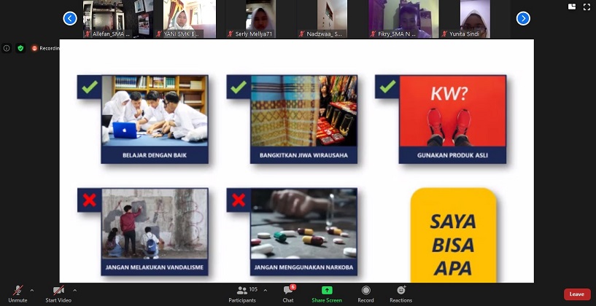Click the green Share Screen icon
Image resolution: width=596 pixels, height=306 pixels.
326,291
